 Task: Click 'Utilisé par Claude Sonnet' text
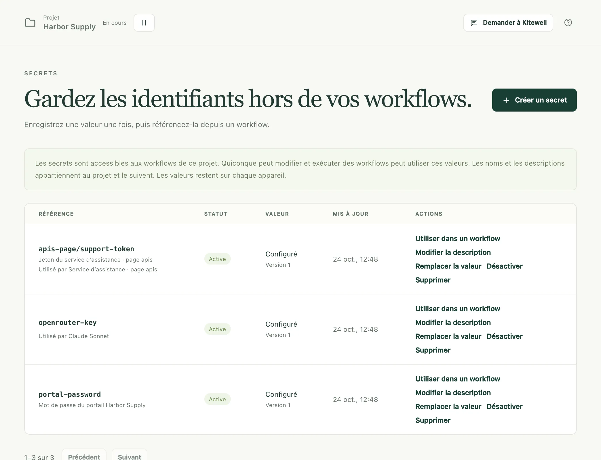point(74,336)
